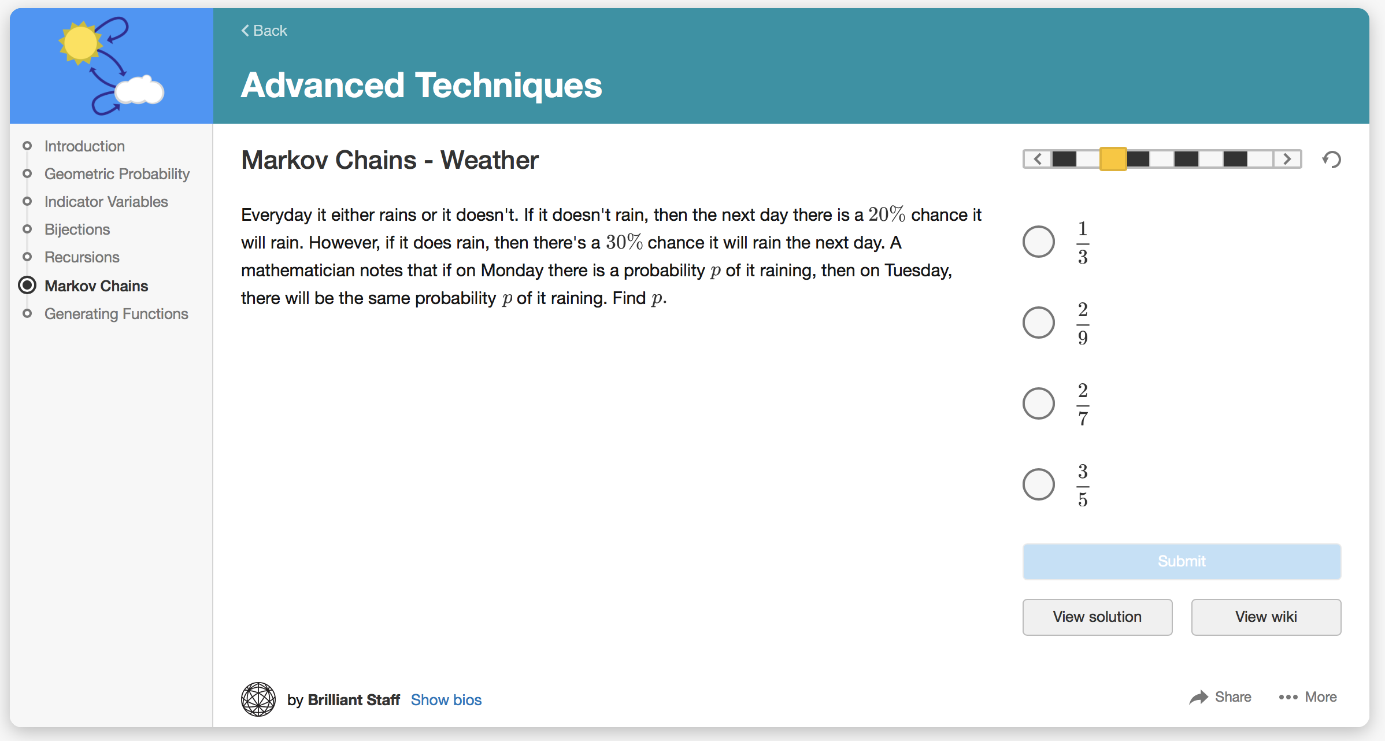Click the Share arrow icon

1198,697
